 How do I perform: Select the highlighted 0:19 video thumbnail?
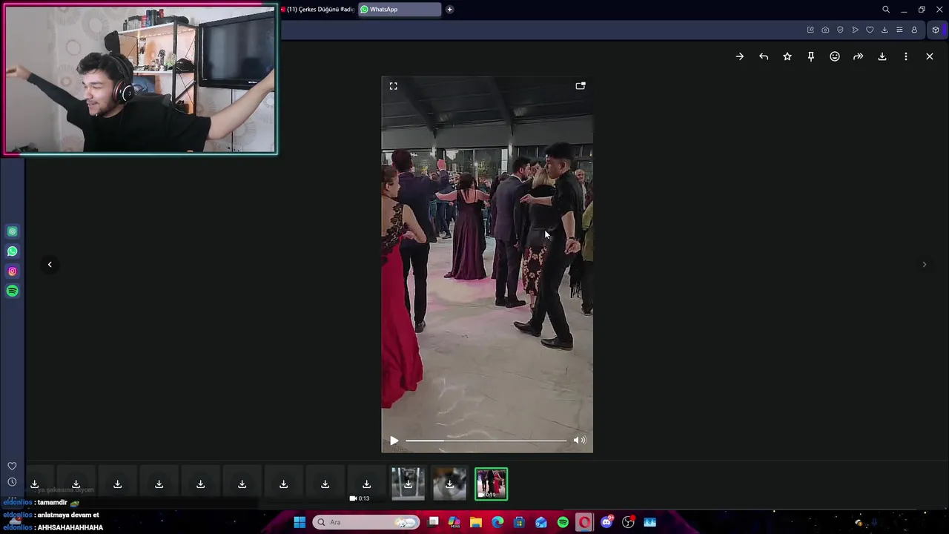tap(491, 484)
